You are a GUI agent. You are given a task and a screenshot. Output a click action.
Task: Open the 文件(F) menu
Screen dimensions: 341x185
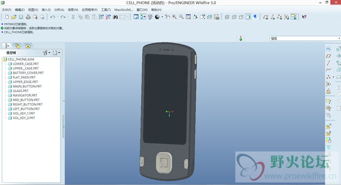[x=7, y=10]
